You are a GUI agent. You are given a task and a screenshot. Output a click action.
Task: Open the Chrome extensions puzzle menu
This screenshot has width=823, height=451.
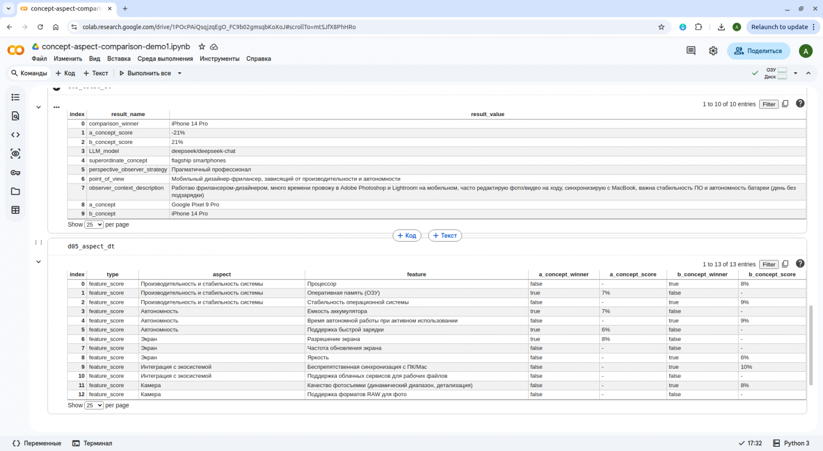[x=698, y=27]
